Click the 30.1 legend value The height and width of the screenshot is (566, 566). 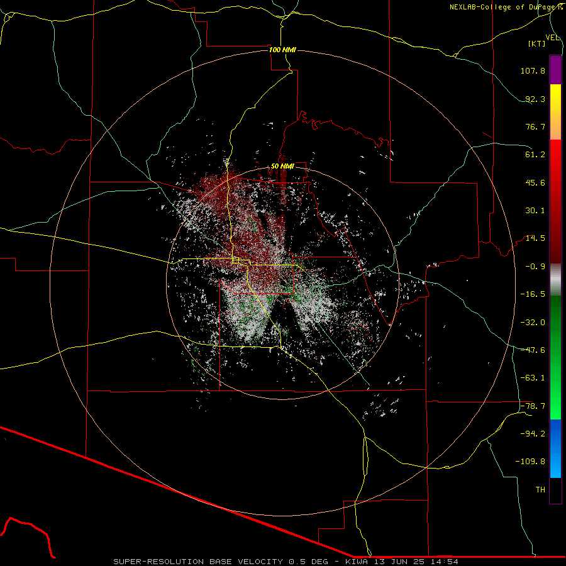coord(535,211)
